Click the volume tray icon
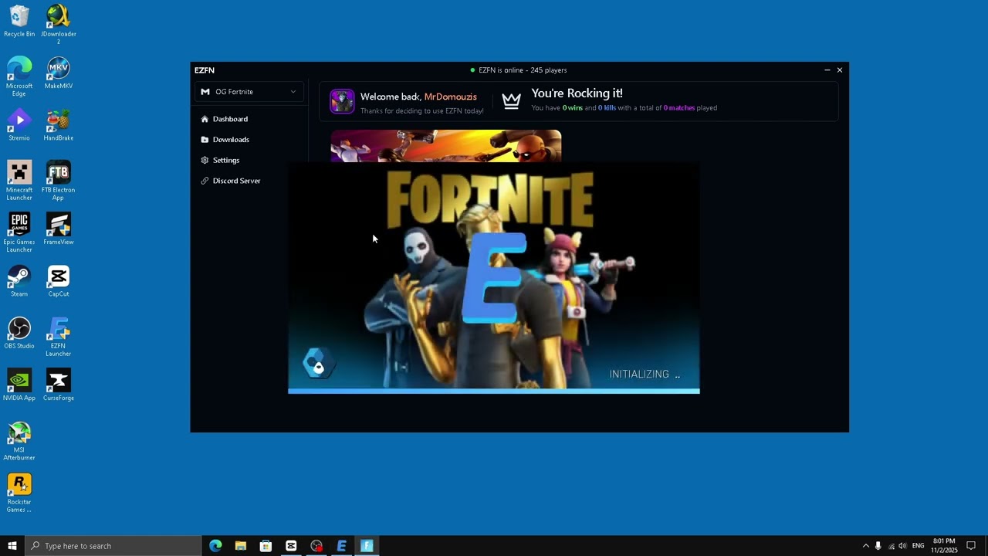The image size is (988, 556). (x=902, y=546)
